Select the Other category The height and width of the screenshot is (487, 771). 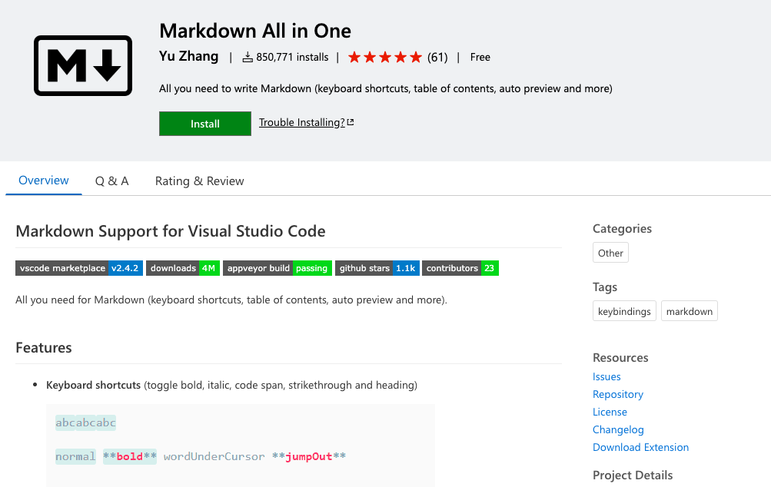(x=610, y=253)
